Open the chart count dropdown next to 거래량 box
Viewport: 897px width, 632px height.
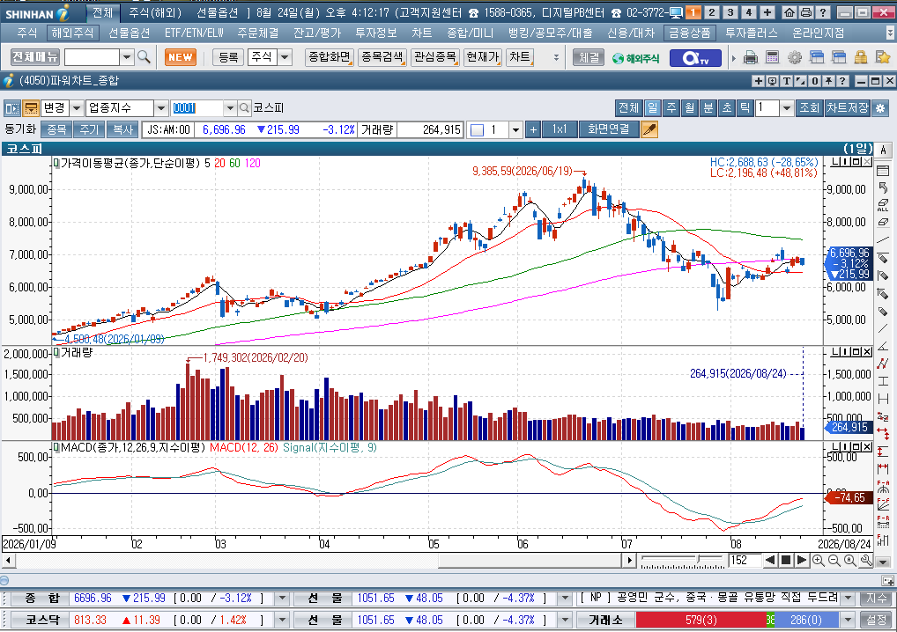515,130
